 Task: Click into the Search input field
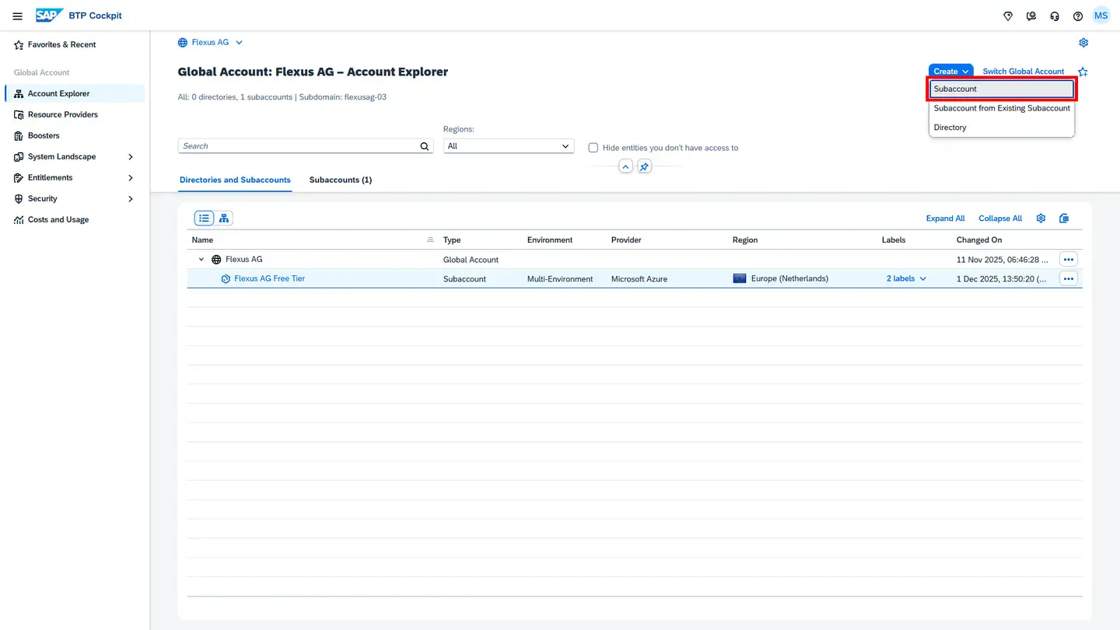coord(298,146)
